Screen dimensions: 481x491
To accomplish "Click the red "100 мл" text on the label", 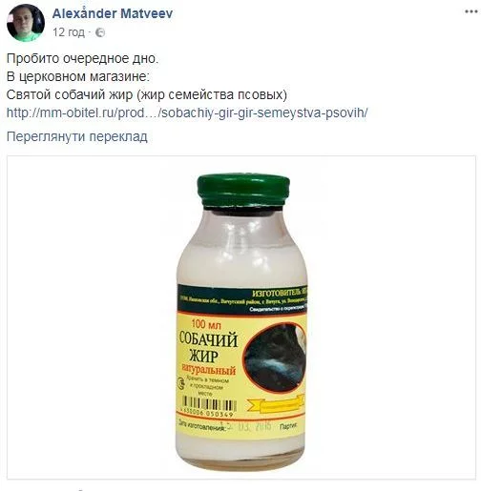I will point(206,324).
